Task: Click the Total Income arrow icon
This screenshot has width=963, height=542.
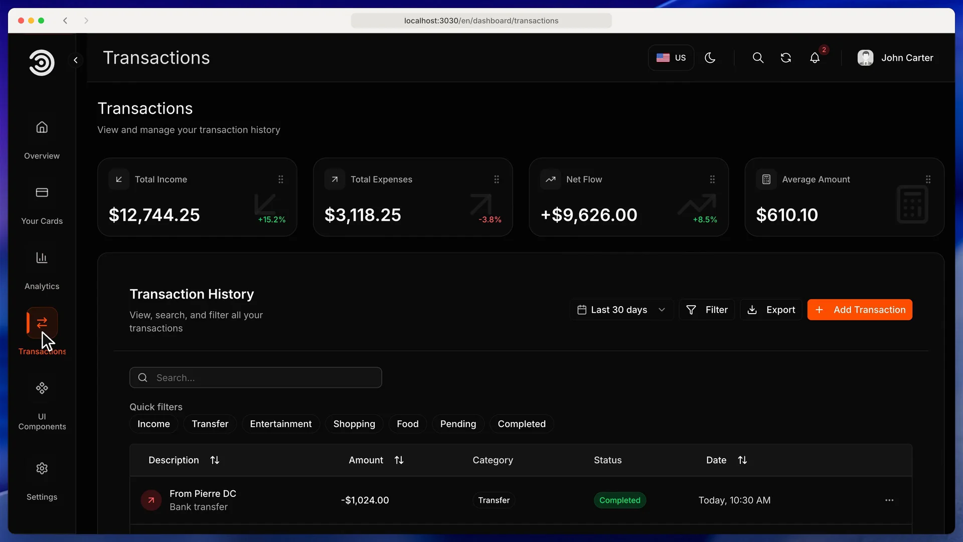Action: click(x=119, y=179)
